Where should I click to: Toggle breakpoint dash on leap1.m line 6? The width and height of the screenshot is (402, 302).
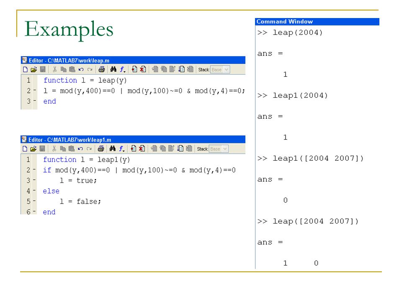34,211
